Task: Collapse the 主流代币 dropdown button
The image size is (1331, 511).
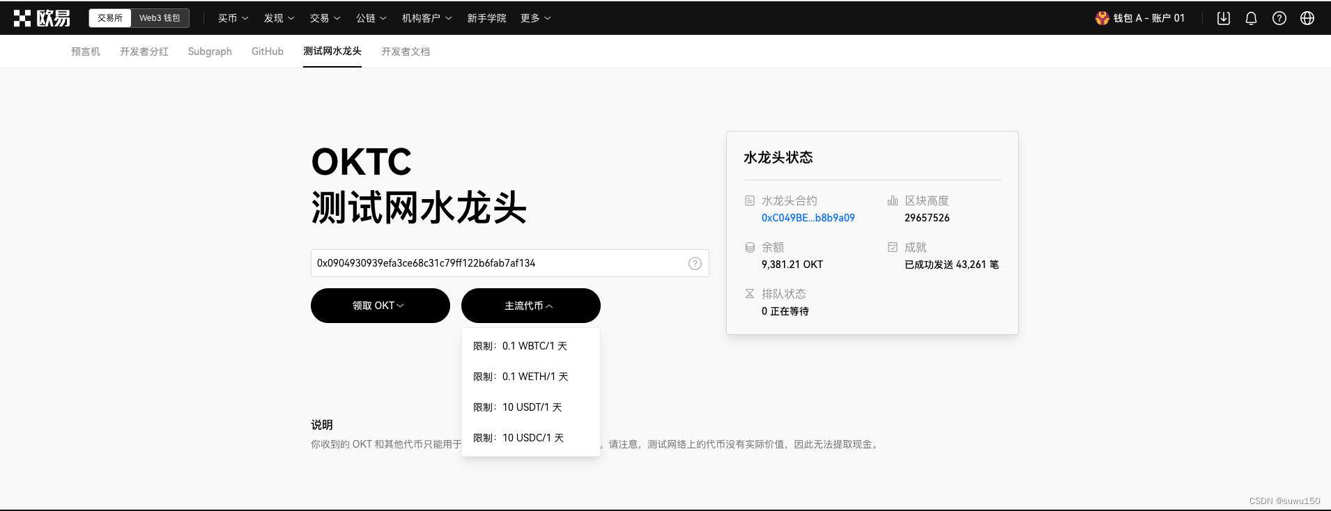Action: 531,306
